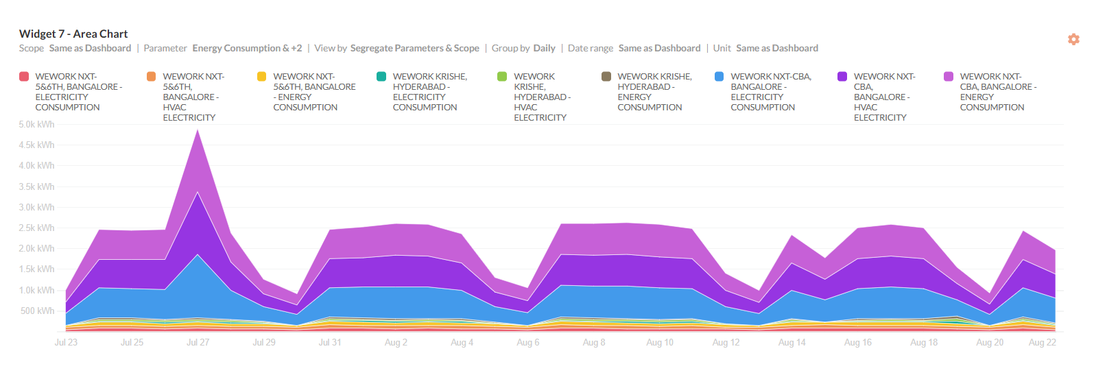Click Group by value Daily

coord(545,48)
